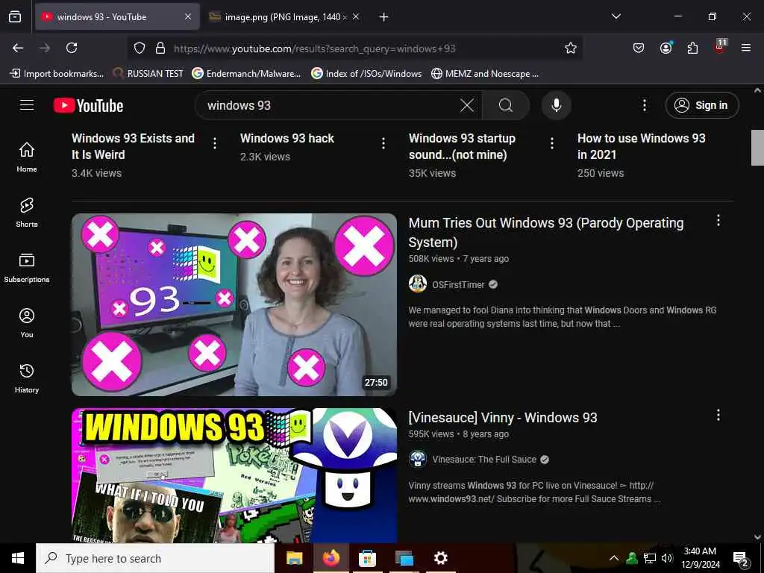Click the taskbar search box
The height and width of the screenshot is (573, 764).
click(x=155, y=558)
